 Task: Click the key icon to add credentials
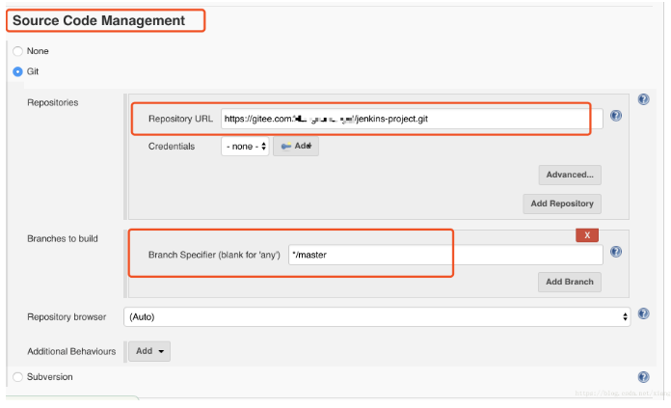pyautogui.click(x=296, y=147)
